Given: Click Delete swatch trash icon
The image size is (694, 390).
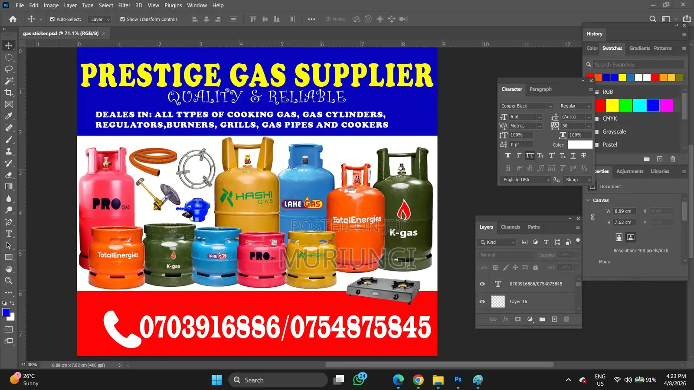Looking at the screenshot, I should pyautogui.click(x=673, y=159).
